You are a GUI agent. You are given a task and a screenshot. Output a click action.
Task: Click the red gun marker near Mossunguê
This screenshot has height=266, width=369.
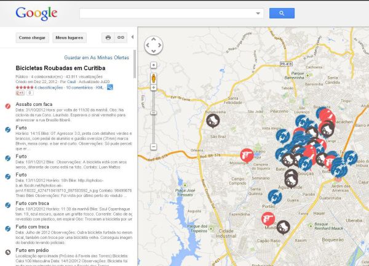(247, 155)
